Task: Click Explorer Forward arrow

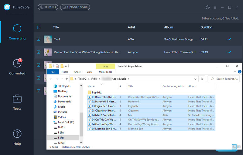Action: point(57,79)
